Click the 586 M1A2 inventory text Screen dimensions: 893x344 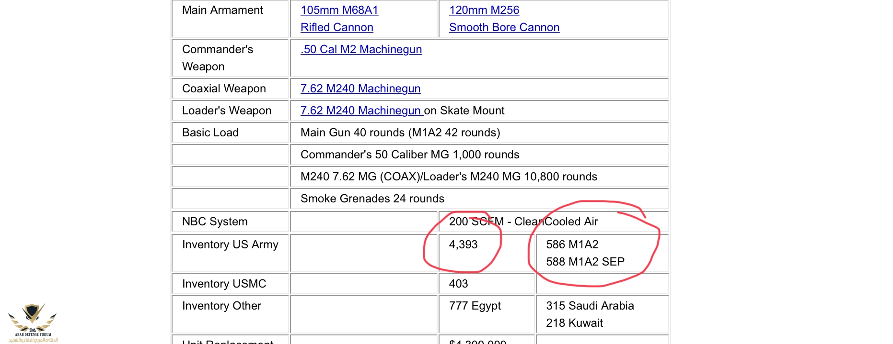pos(572,244)
